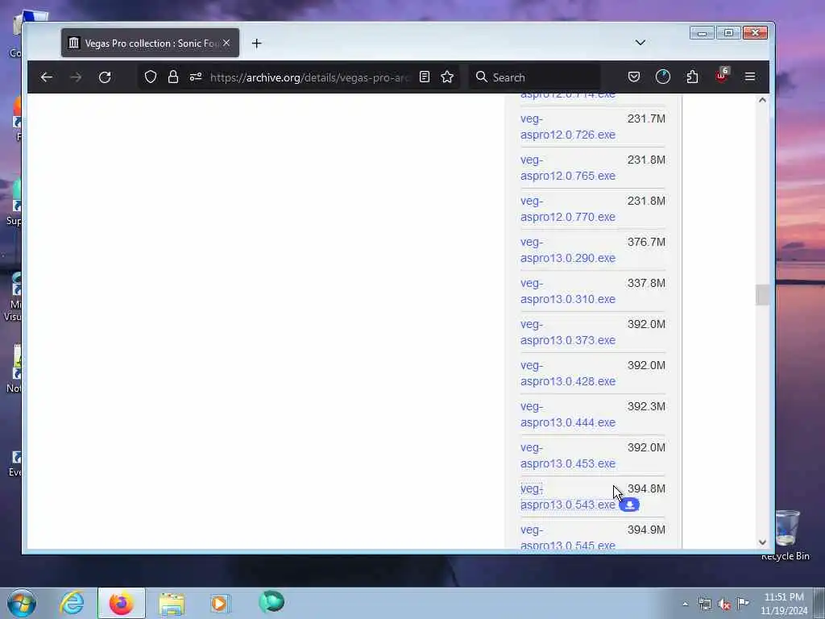Click the 394.8M file size text

(x=646, y=488)
